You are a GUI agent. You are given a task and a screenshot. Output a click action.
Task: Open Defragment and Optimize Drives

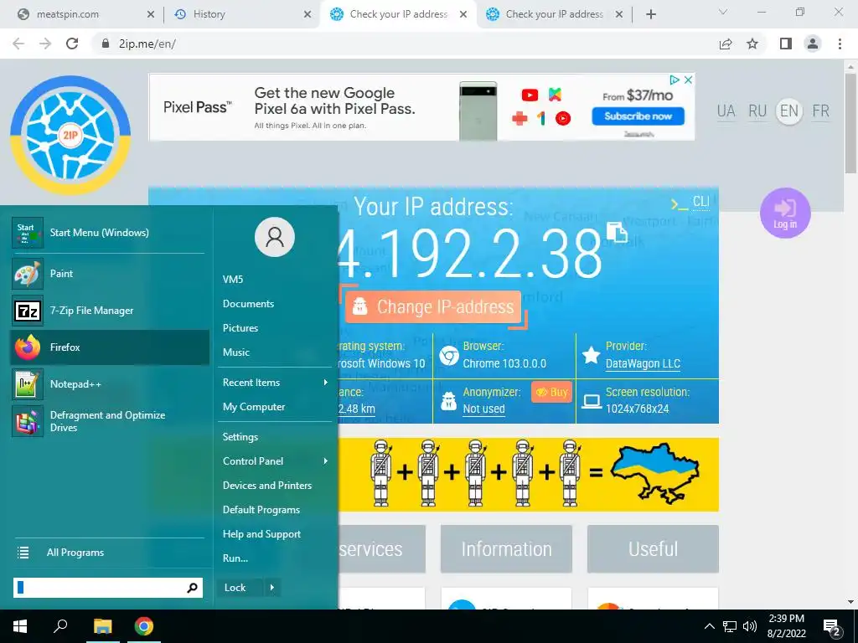pos(110,422)
